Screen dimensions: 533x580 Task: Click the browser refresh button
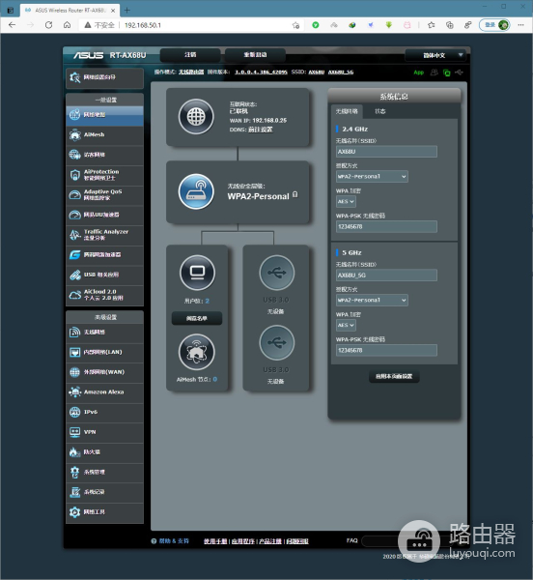point(48,25)
